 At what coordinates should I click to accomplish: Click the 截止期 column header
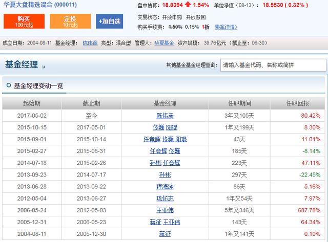91,103
